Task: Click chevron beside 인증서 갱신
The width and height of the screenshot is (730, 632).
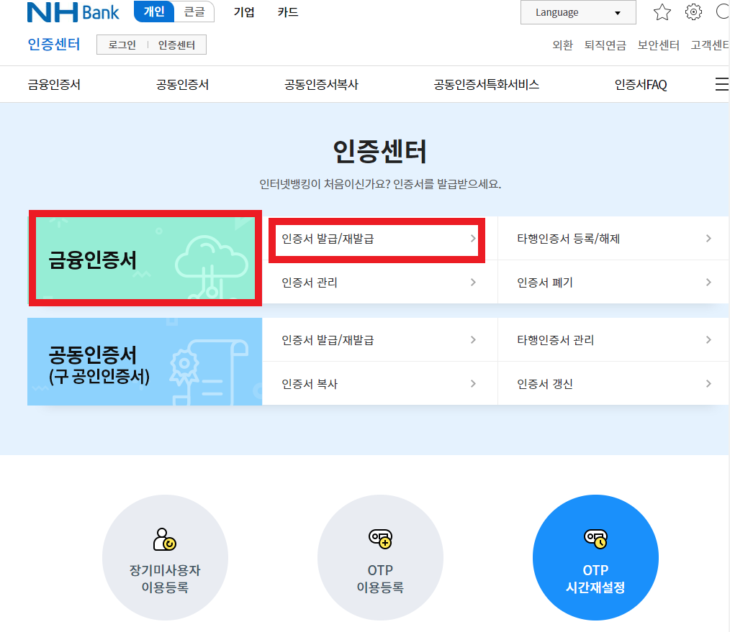Action: click(708, 384)
